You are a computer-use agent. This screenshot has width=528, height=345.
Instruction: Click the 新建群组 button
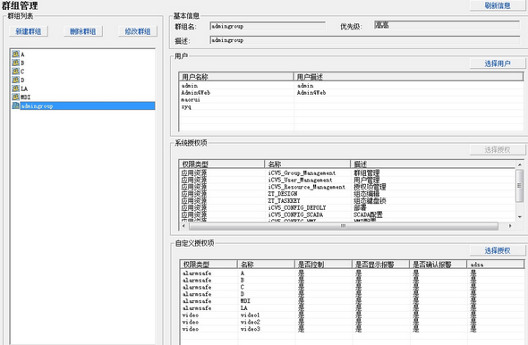[29, 31]
